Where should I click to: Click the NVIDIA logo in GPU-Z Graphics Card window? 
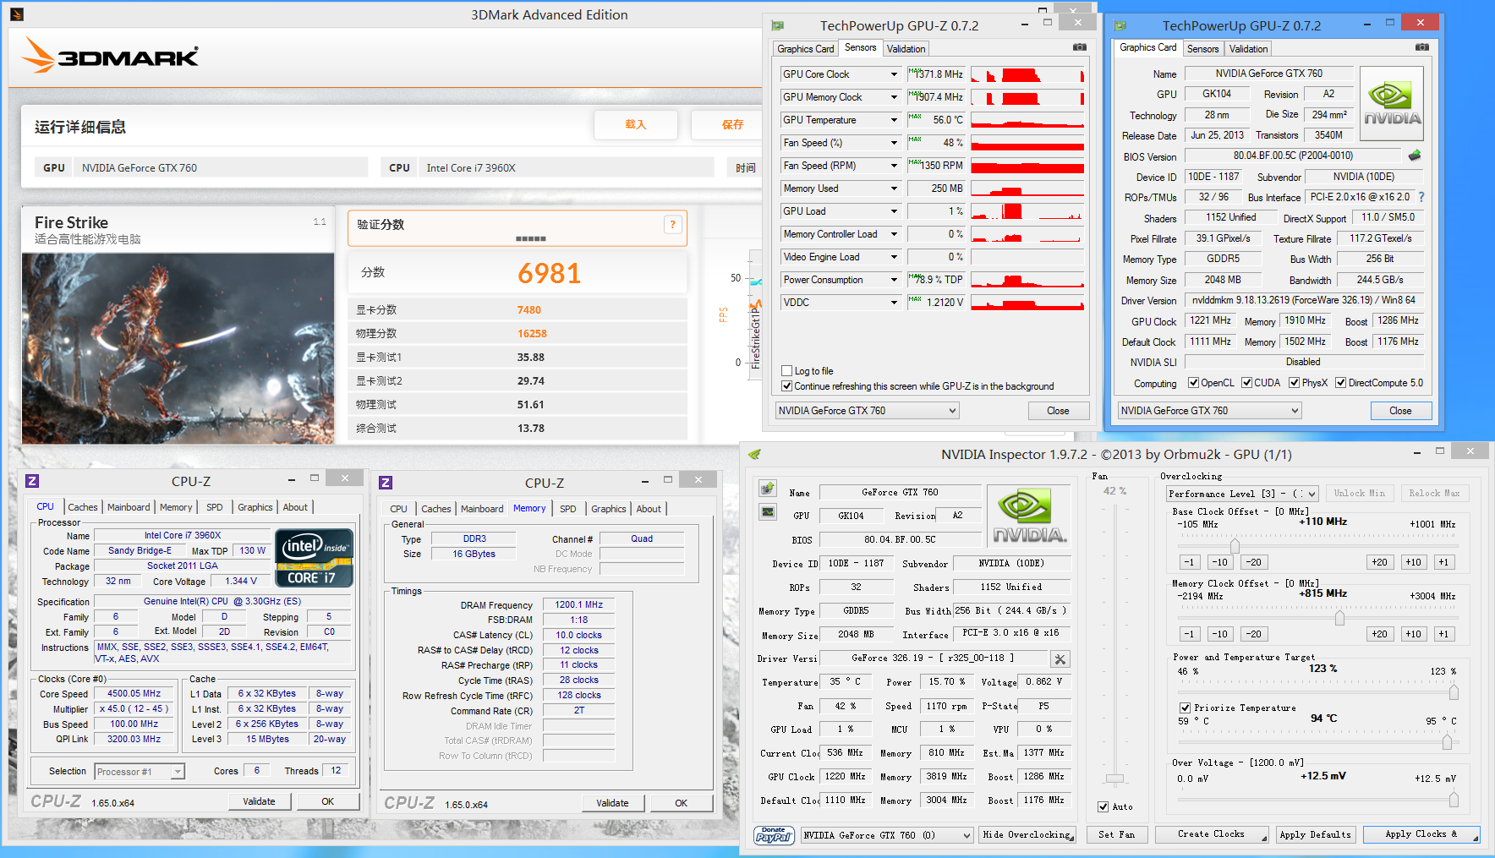coord(1392,103)
